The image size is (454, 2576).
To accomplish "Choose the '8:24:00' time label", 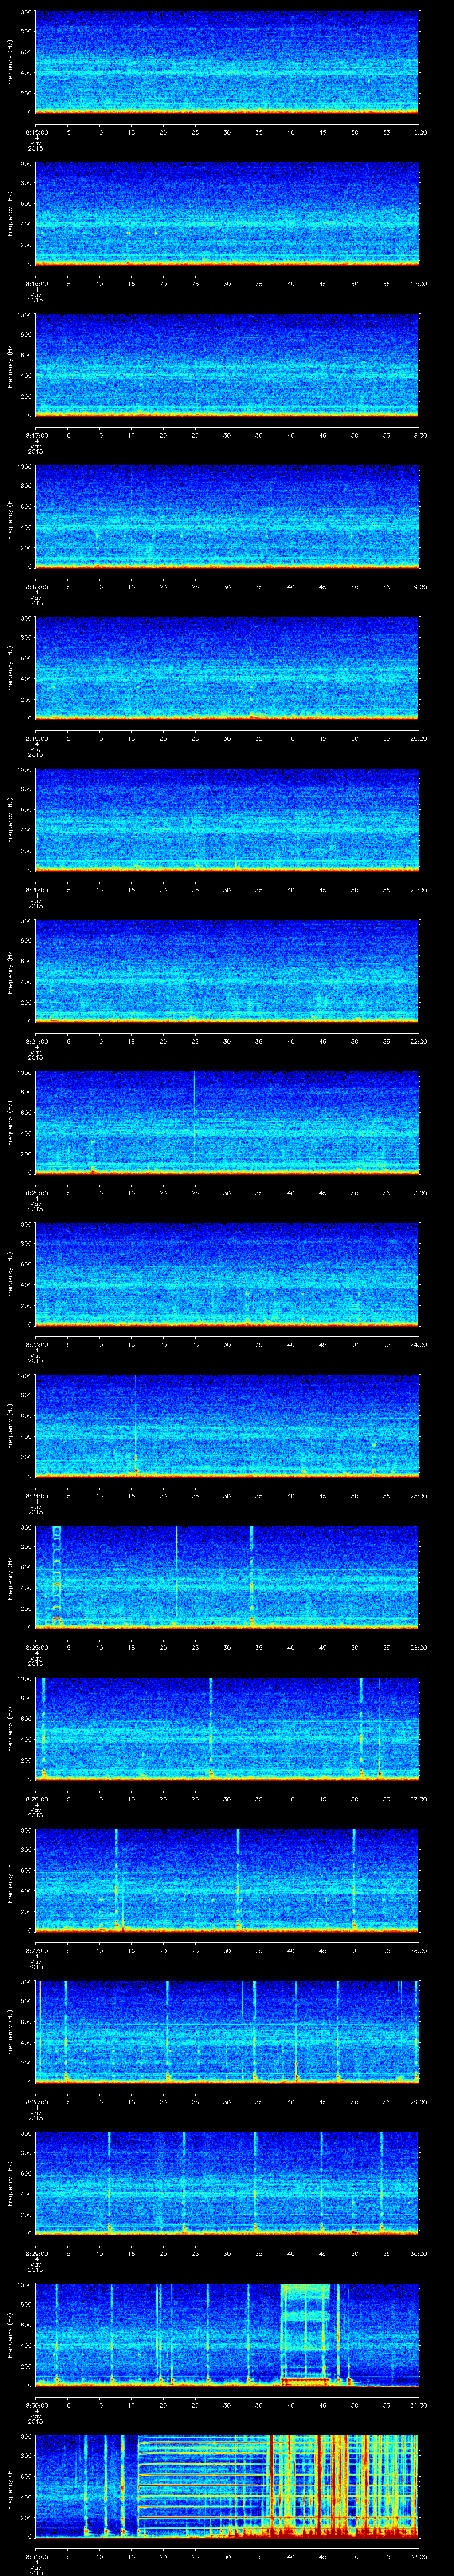I will (x=36, y=1495).
